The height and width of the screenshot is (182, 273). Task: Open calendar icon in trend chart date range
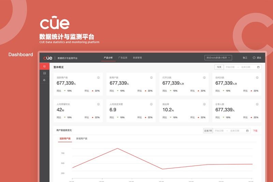247,131
